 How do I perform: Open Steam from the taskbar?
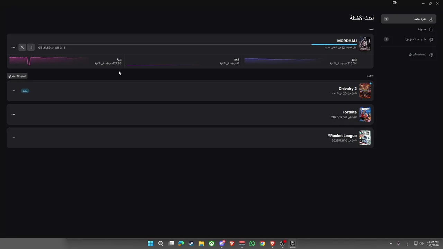(191, 243)
